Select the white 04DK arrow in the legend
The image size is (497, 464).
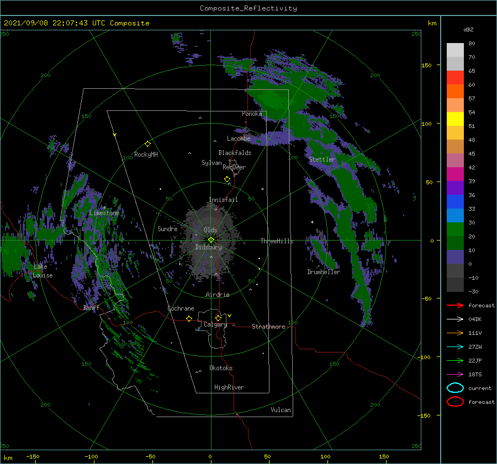click(x=455, y=319)
